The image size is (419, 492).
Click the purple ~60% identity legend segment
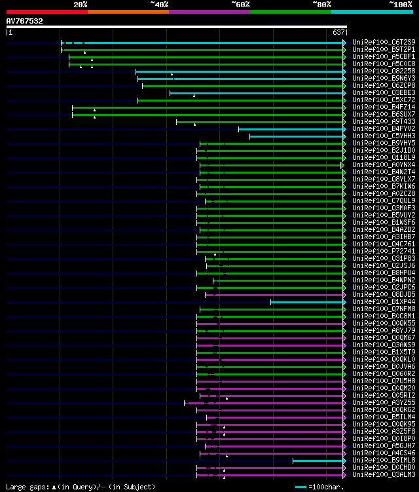[209, 12]
